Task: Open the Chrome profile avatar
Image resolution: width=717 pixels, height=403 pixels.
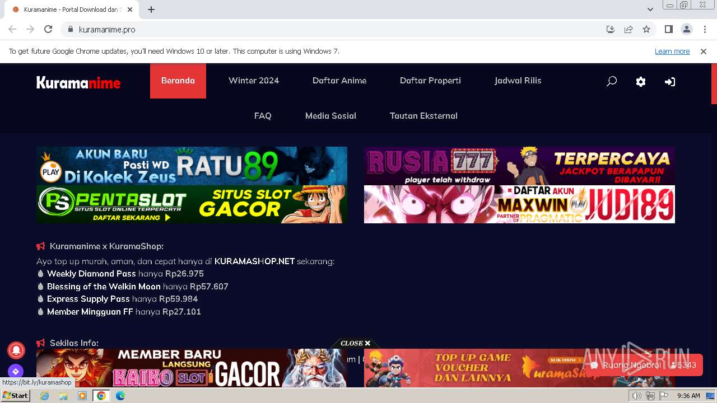Action: (686, 29)
